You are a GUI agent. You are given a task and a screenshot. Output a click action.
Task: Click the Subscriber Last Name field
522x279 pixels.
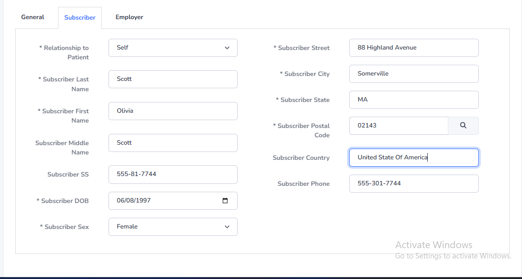tap(173, 79)
